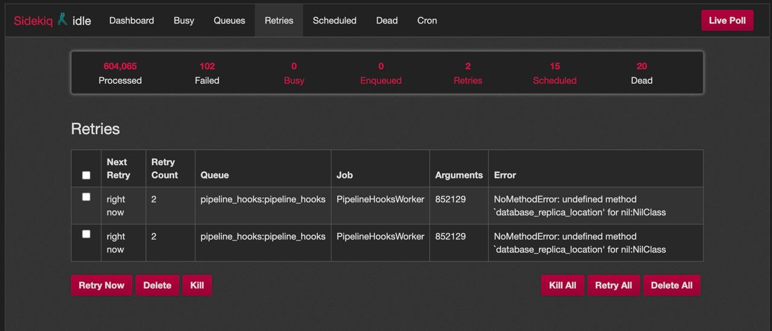
Task: Open the Busy count summary link
Action: click(294, 73)
